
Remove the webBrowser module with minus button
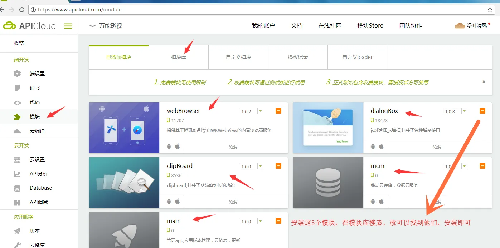[x=278, y=111]
